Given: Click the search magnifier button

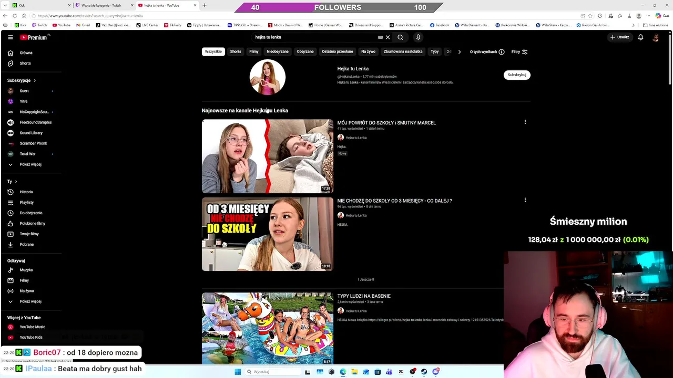Looking at the screenshot, I should 400,37.
